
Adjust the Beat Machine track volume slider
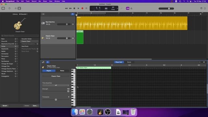pos(64,24)
